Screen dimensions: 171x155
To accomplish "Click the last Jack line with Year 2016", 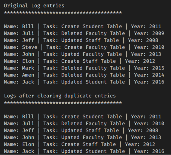I will pyautogui.click(x=84, y=151).
